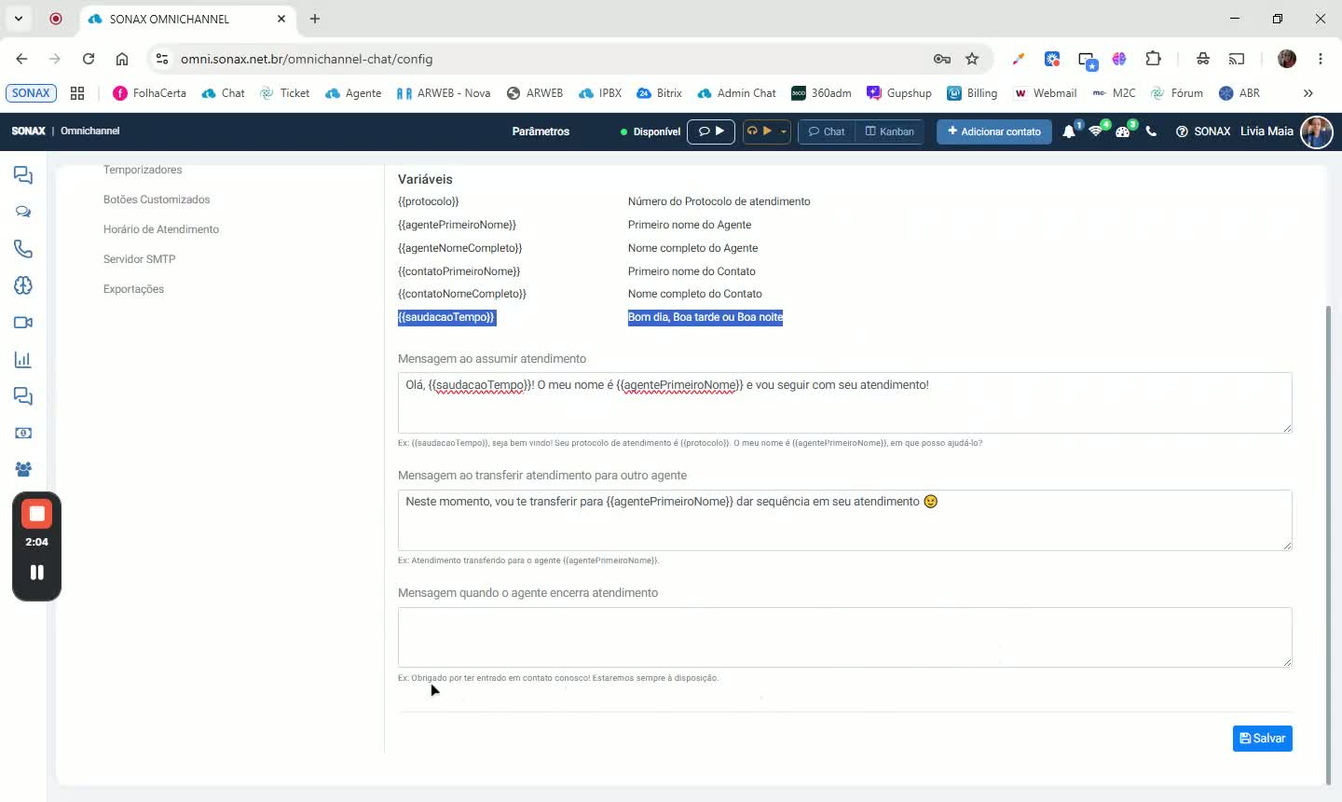The width and height of the screenshot is (1342, 802).
Task: Open the video camera sidebar icon
Action: (x=23, y=323)
